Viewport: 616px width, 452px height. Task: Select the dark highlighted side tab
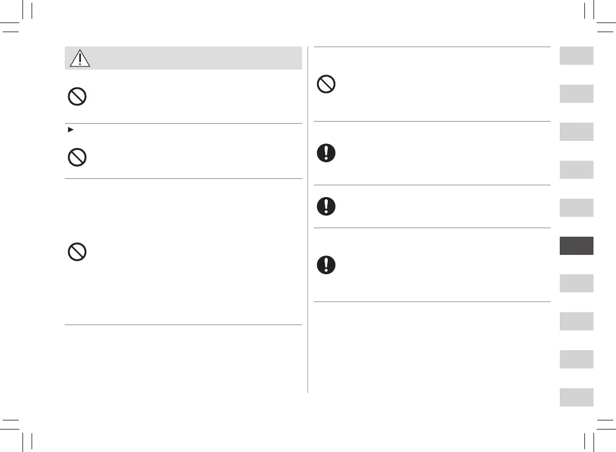pyautogui.click(x=576, y=246)
